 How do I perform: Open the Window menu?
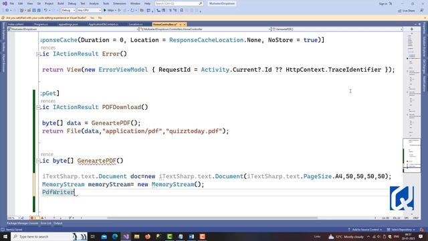click(135, 3)
